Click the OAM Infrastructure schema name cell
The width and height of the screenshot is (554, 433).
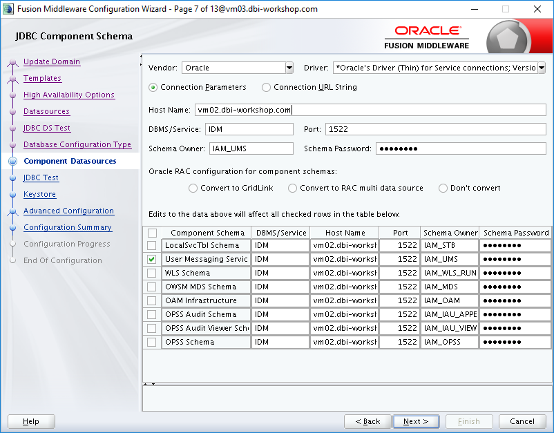pos(207,300)
